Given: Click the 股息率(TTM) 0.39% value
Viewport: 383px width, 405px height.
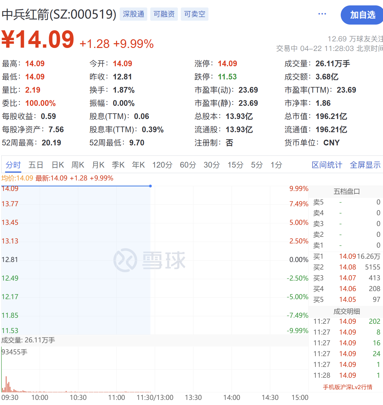Looking at the screenshot, I should tap(153, 130).
